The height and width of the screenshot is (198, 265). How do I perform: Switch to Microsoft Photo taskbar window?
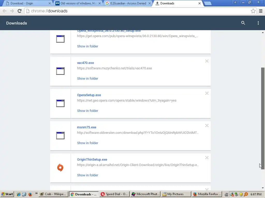[145, 194]
